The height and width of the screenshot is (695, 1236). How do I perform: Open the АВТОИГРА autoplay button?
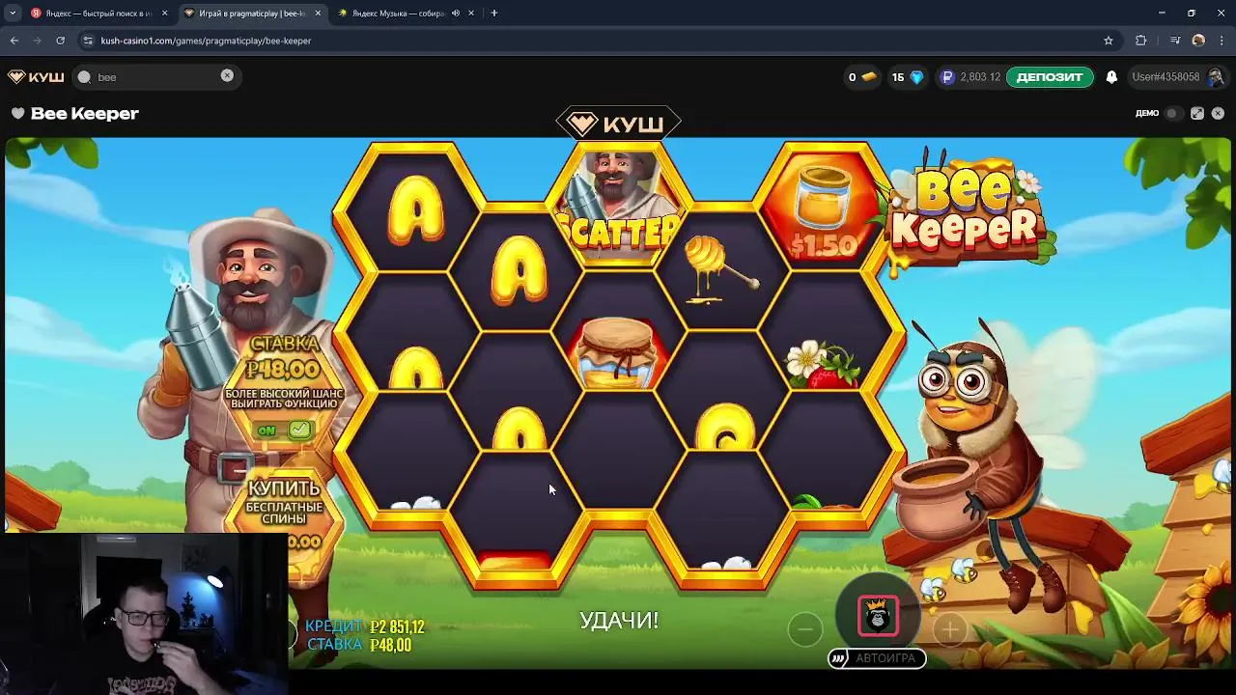coord(877,658)
